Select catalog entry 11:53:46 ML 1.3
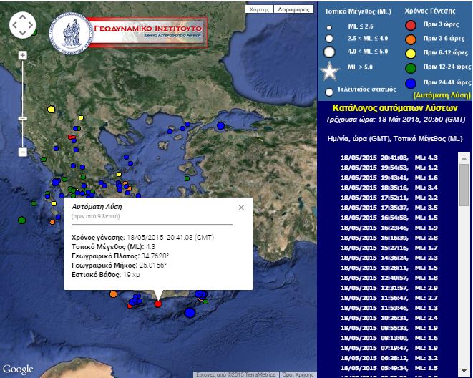Viewport: 473px width, 378px height. coord(389,308)
